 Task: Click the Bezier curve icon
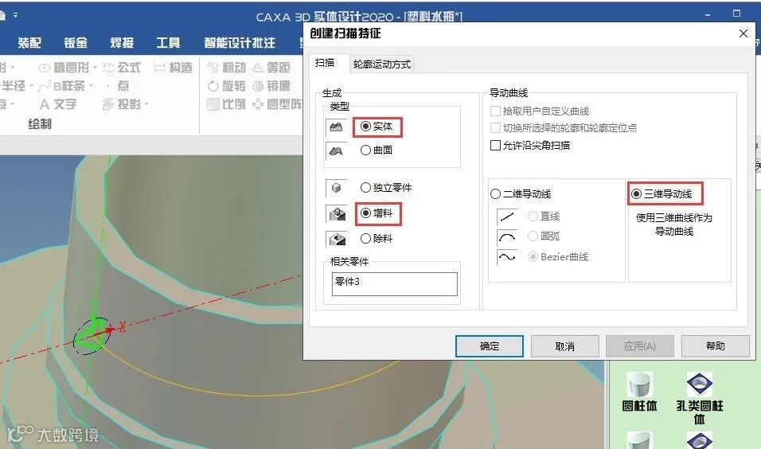507,257
